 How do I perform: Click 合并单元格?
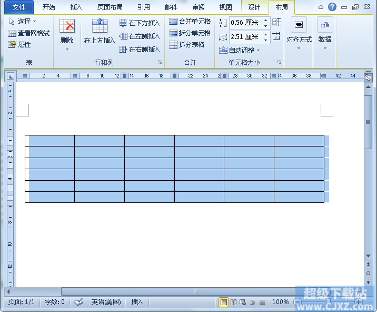pos(190,22)
